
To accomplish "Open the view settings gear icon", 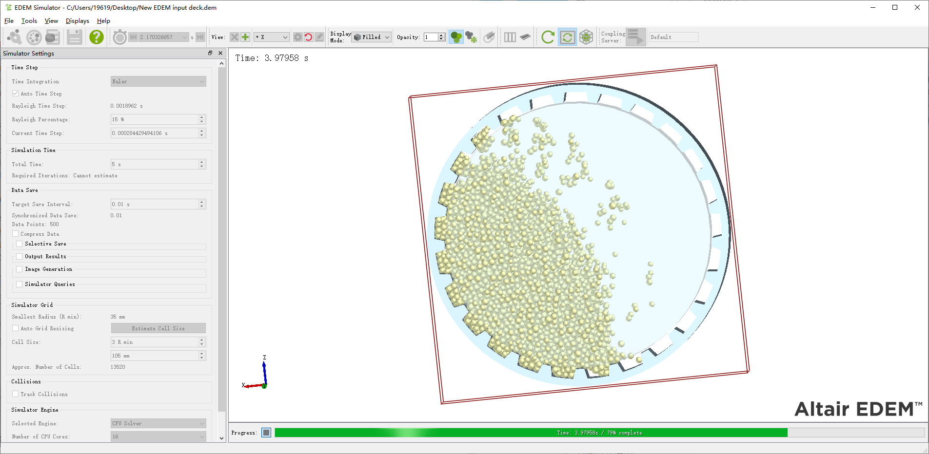I will 297,37.
